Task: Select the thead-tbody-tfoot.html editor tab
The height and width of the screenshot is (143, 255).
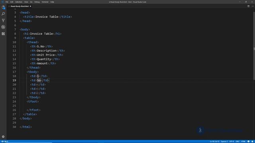Action: point(20,6)
